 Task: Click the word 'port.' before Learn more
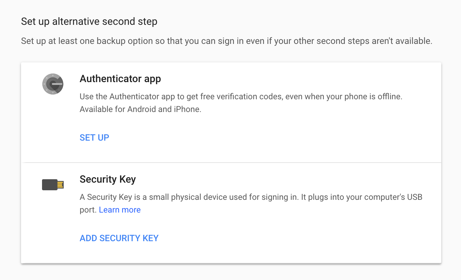click(88, 210)
